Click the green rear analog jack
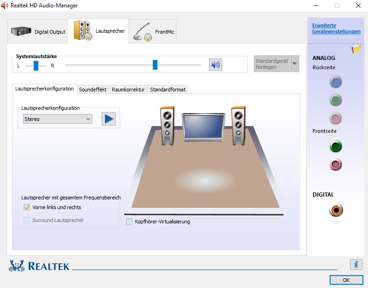Viewport: 368px width, 288px height. [336, 100]
